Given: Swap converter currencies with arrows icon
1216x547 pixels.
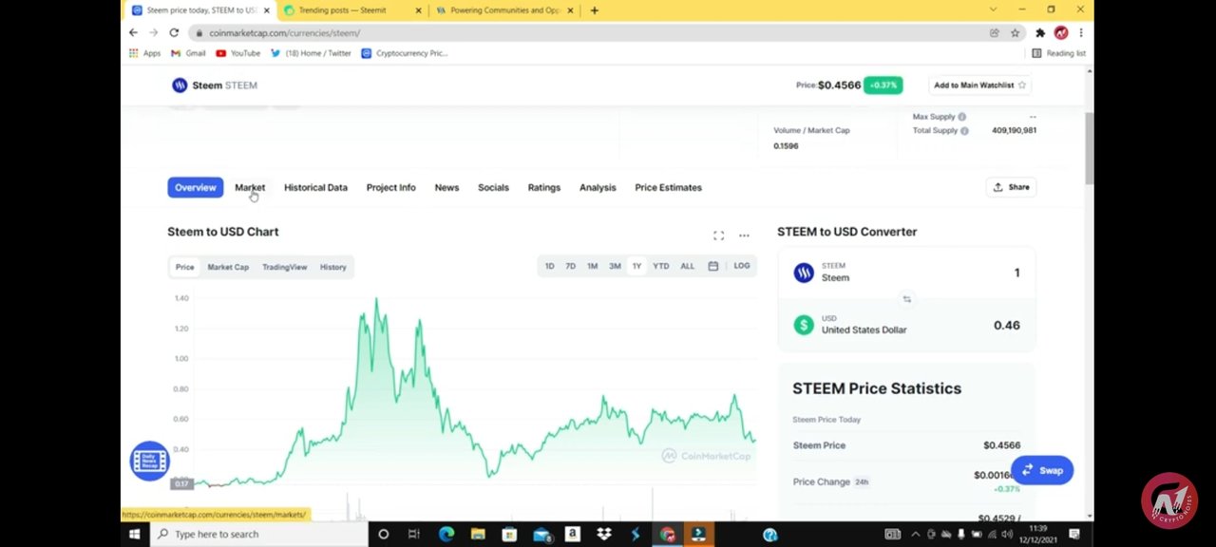Looking at the screenshot, I should [x=906, y=299].
